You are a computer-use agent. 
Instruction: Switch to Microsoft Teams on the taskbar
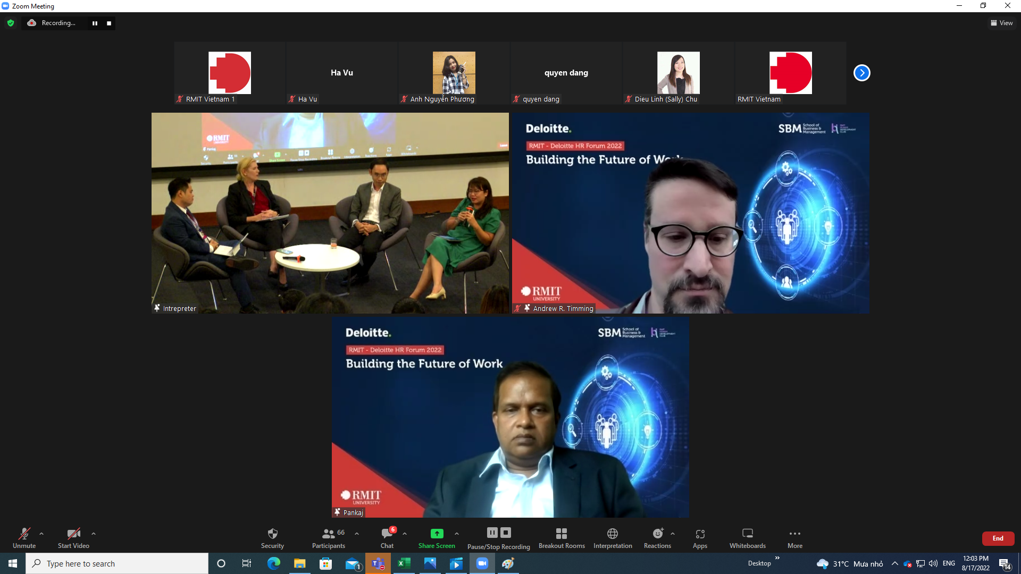pos(378,563)
